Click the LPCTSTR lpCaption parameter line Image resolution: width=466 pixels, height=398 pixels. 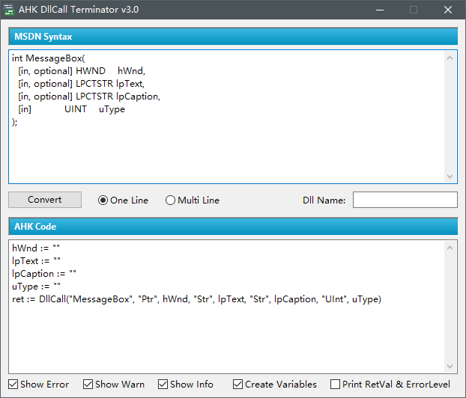(89, 97)
